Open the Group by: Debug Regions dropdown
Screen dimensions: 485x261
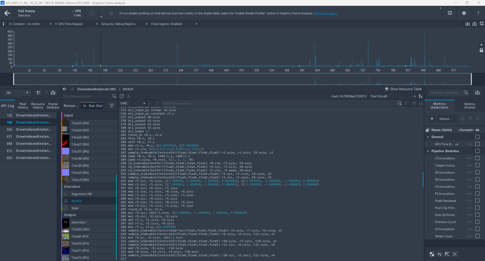(124, 24)
